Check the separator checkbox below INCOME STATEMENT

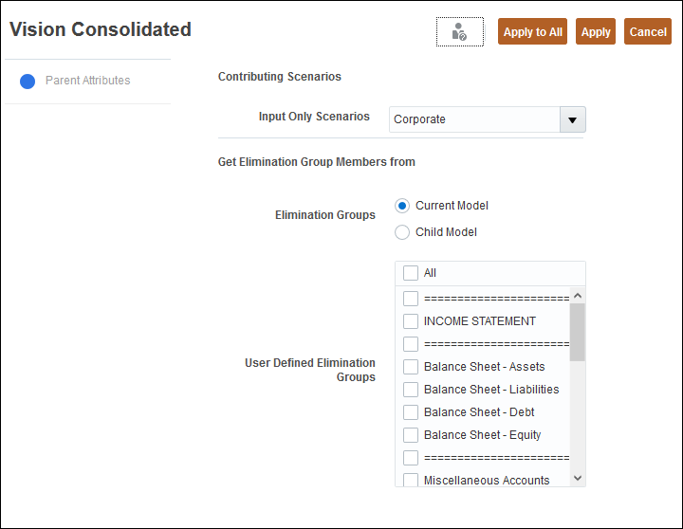tap(411, 344)
